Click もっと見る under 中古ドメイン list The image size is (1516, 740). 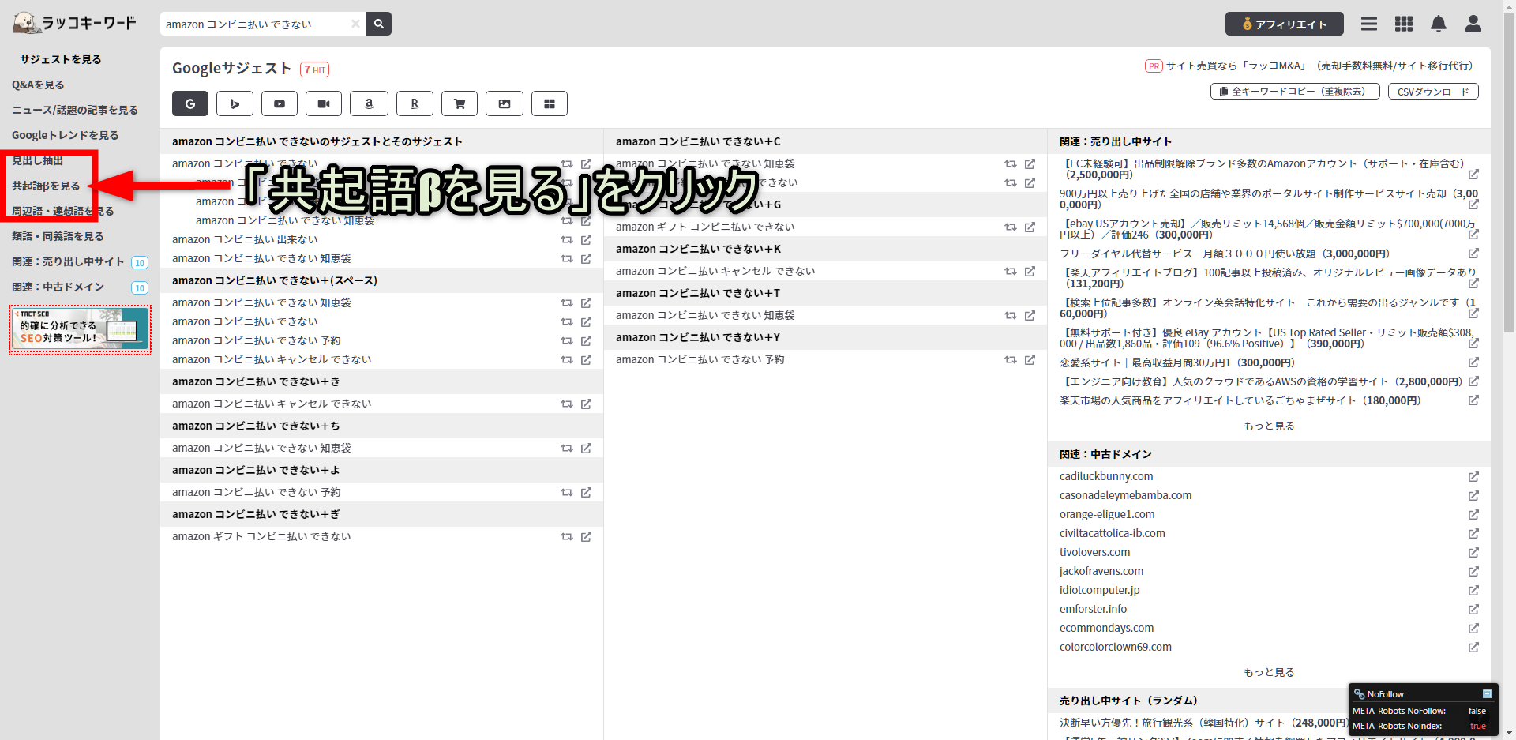pos(1269,672)
